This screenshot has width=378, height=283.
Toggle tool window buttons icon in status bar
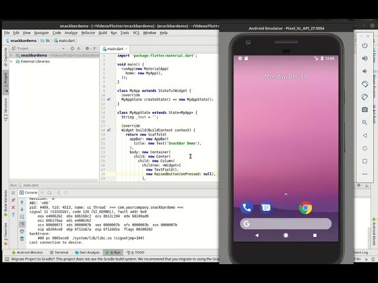tap(7, 259)
